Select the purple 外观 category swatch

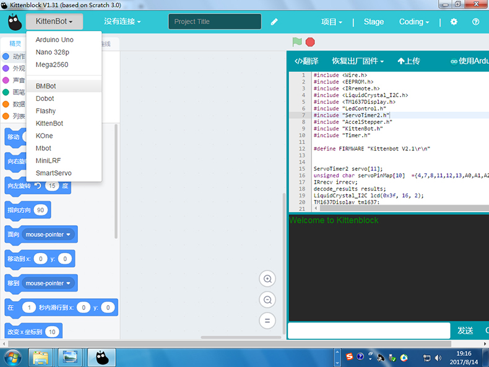coord(6,69)
